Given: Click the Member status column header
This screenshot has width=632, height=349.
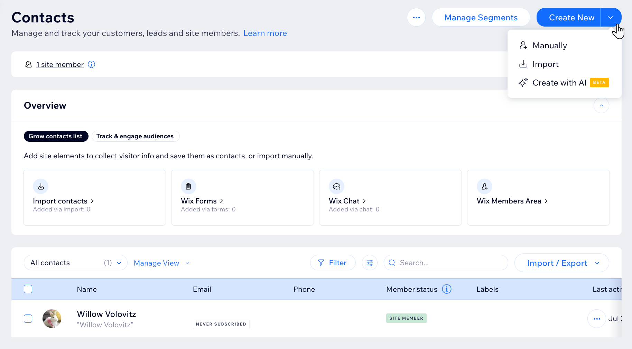Looking at the screenshot, I should click(412, 289).
